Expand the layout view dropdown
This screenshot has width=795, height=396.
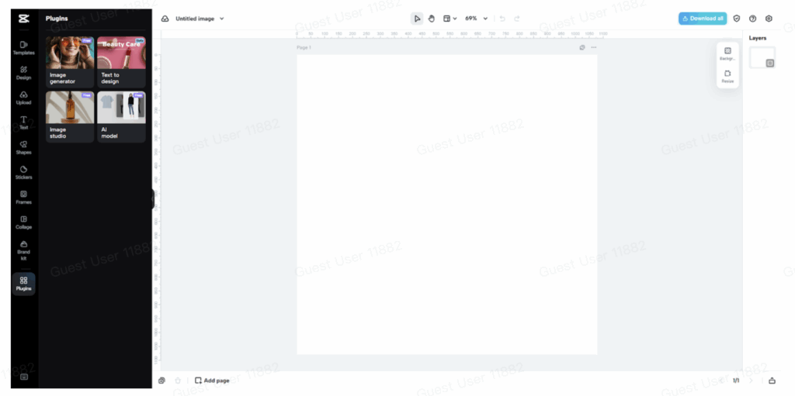tap(450, 19)
